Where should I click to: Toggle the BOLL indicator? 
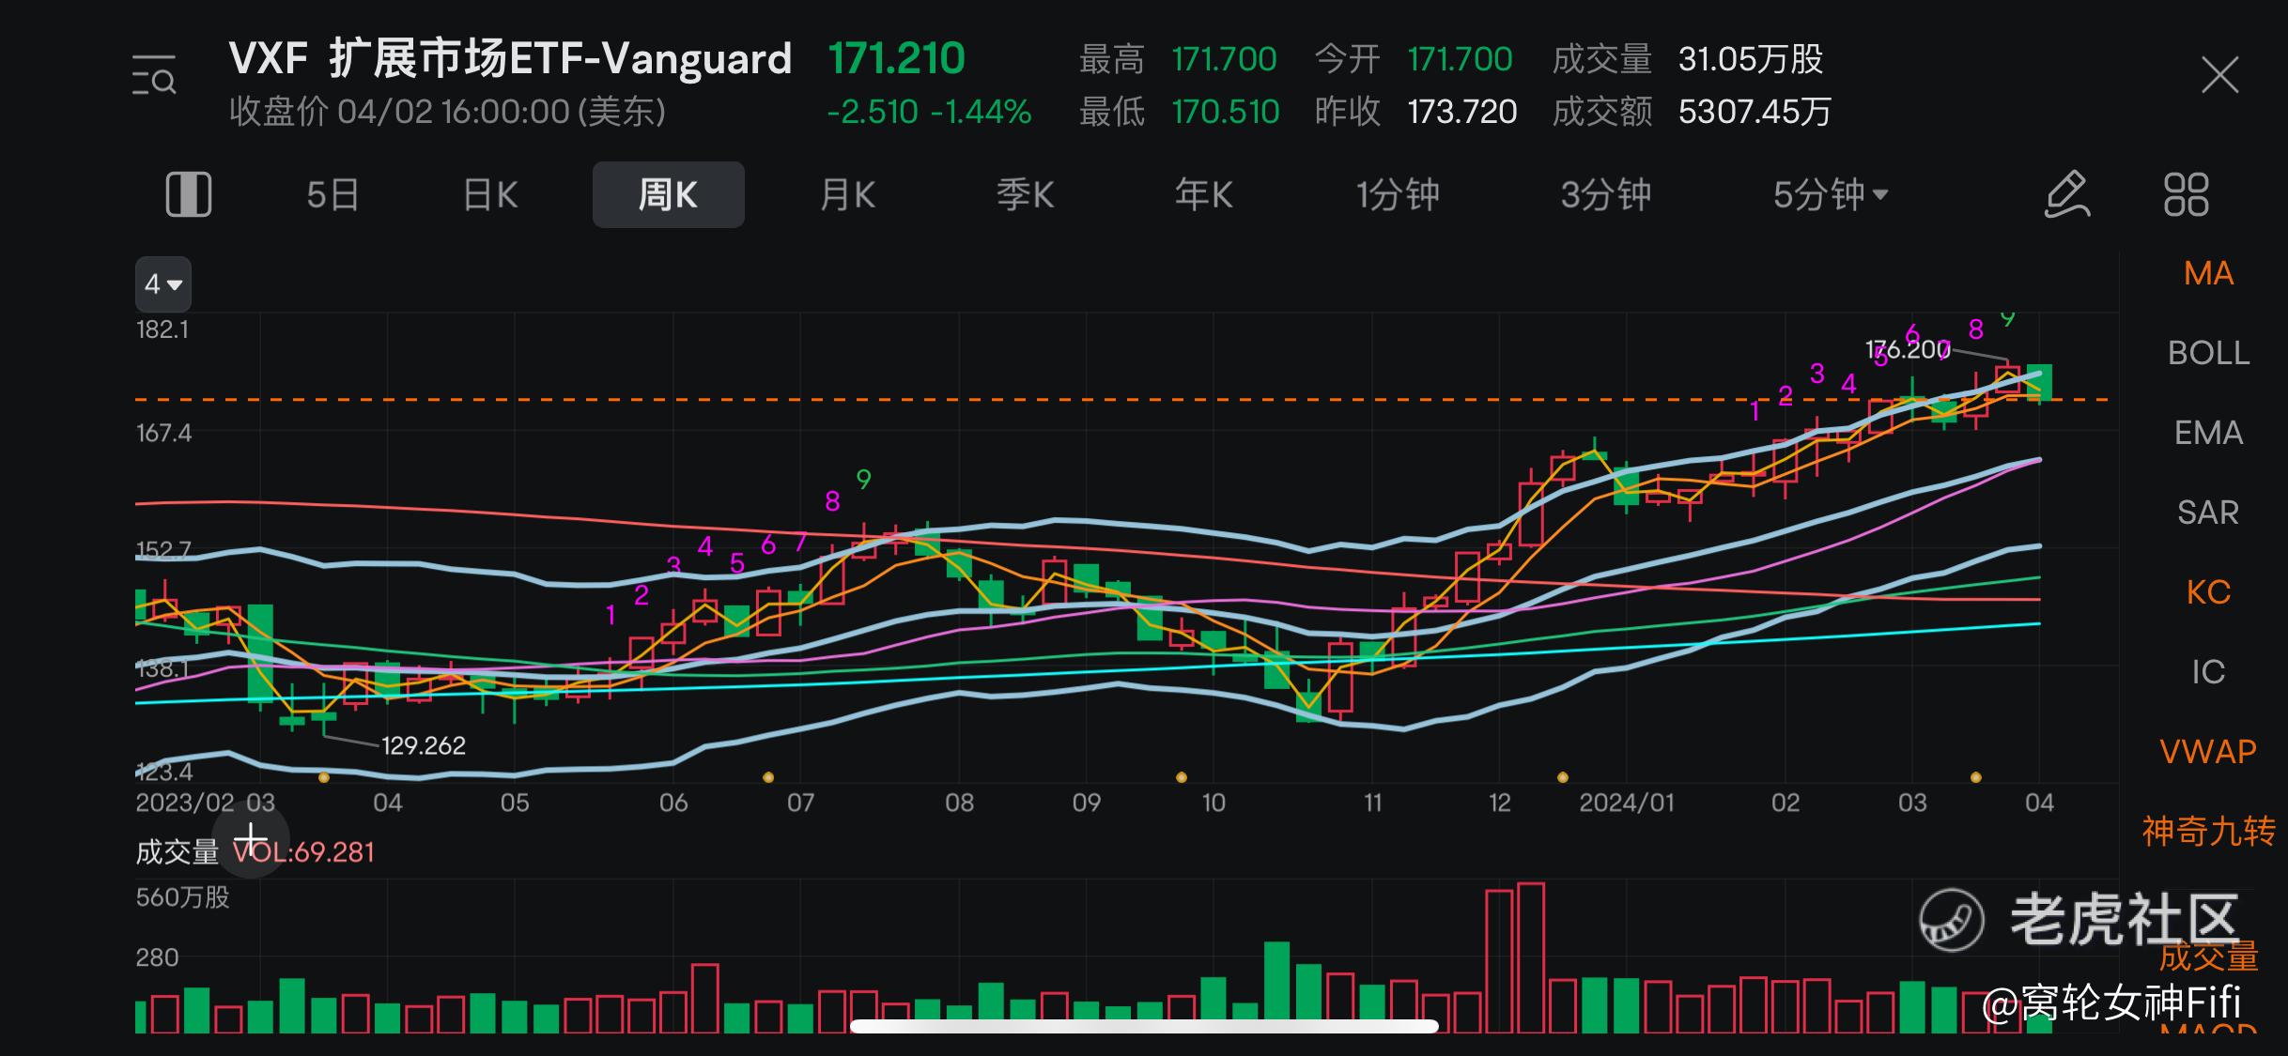pyautogui.click(x=2208, y=353)
